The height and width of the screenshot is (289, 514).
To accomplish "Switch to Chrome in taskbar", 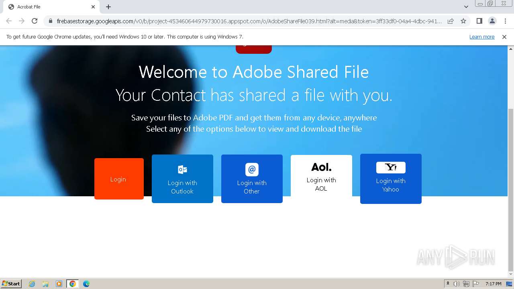I will click(x=73, y=284).
